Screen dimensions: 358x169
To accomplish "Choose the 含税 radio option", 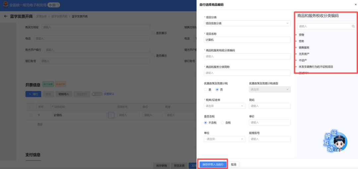I will (x=223, y=123).
